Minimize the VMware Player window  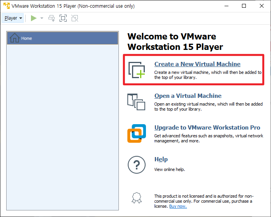click(226, 6)
